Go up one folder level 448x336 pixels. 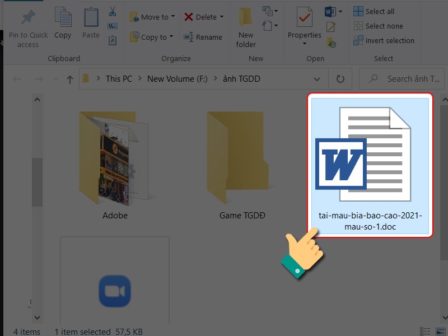pyautogui.click(x=69, y=80)
